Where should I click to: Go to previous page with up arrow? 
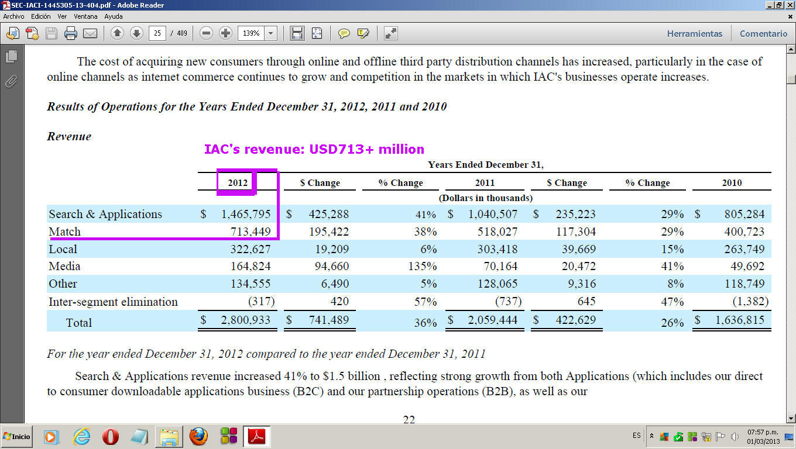[117, 33]
